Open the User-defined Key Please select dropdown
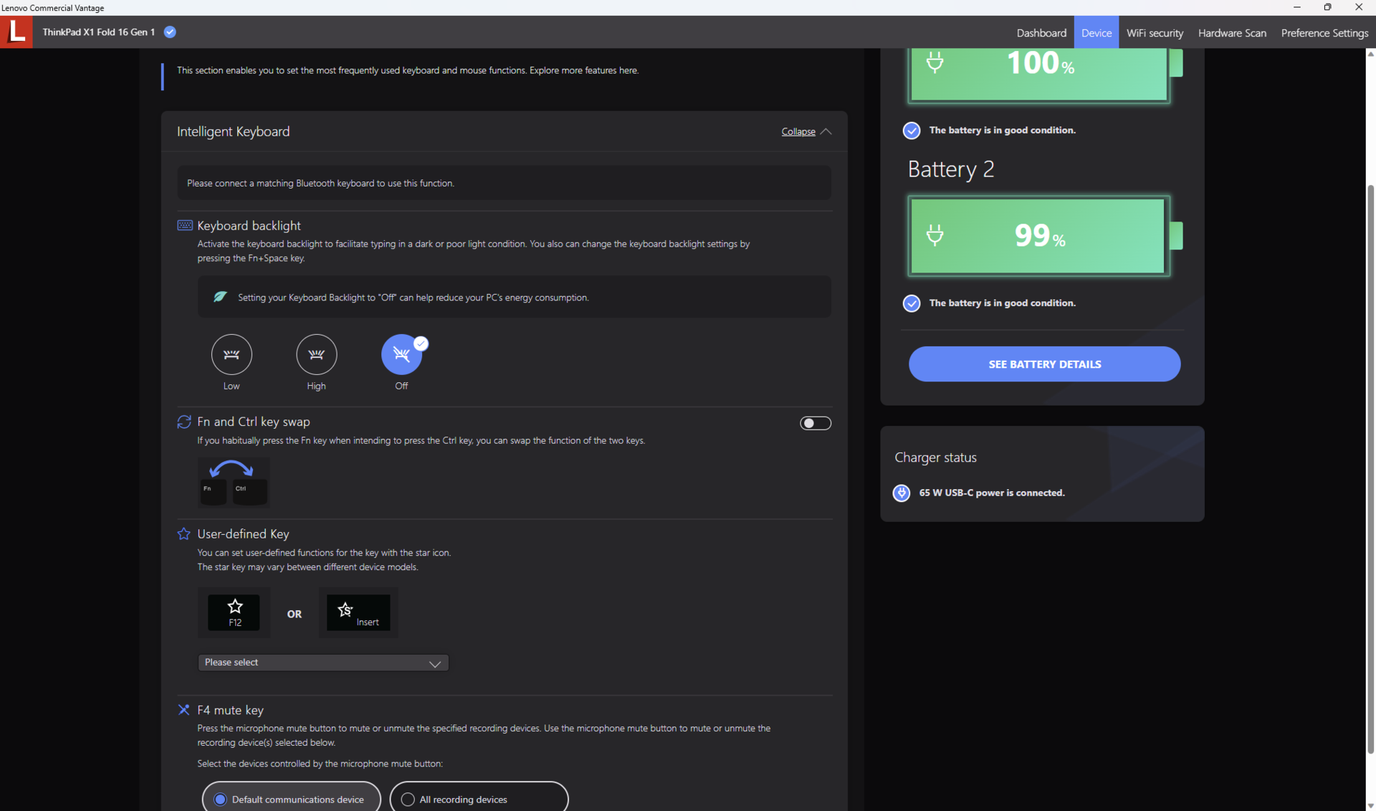1376x811 pixels. click(322, 663)
